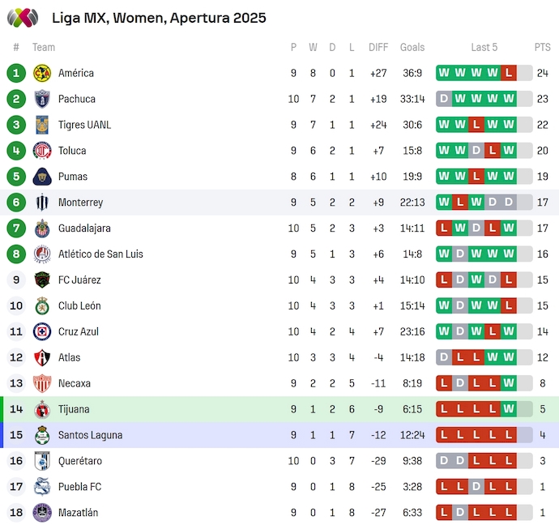This screenshot has height=529, width=559.
Task: Click the Liga MX, Women, Apertura 2025 title
Action: click(x=159, y=17)
